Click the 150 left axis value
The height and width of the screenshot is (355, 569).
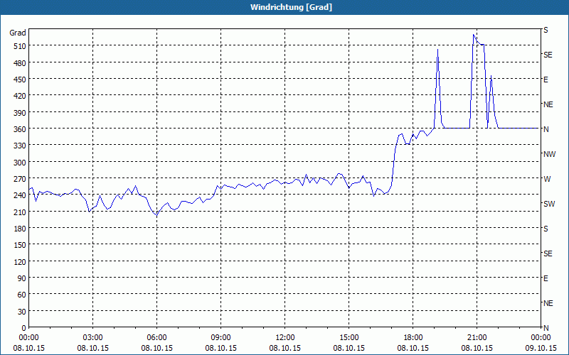point(20,245)
